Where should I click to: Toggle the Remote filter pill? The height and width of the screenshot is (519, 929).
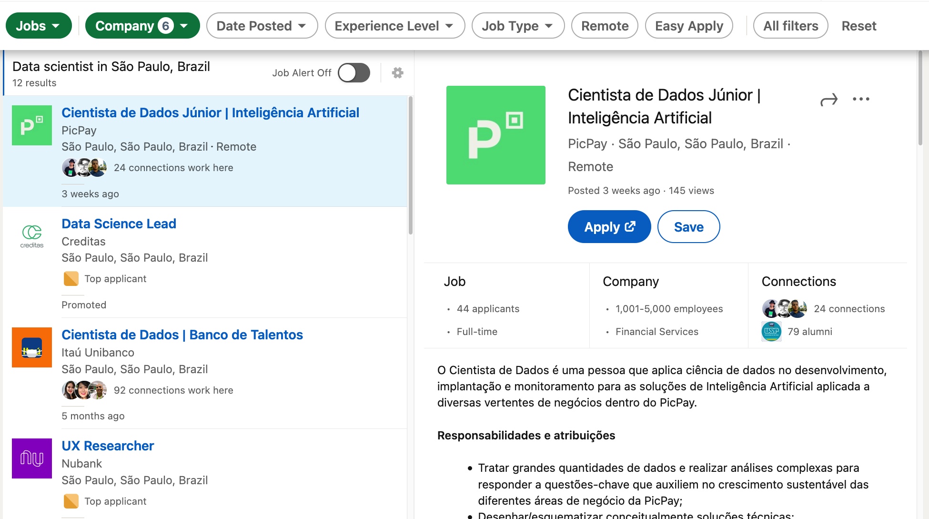click(605, 26)
